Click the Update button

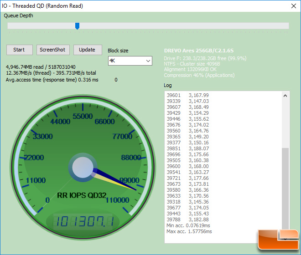(x=88, y=50)
